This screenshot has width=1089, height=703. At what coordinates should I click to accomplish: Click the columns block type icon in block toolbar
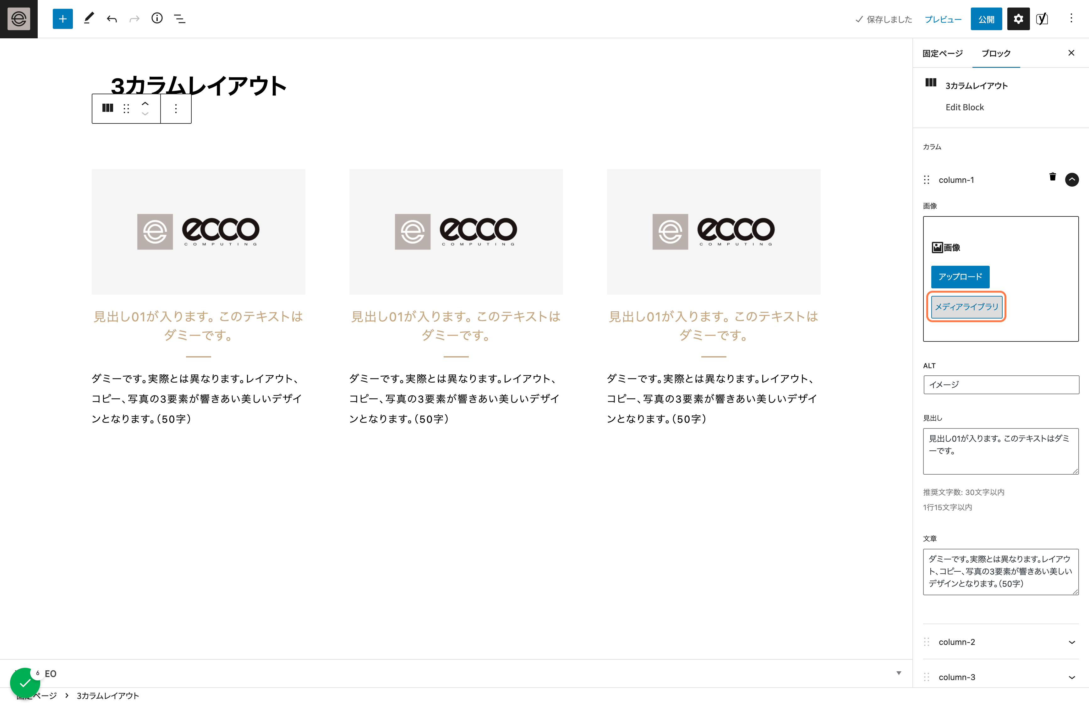(108, 108)
